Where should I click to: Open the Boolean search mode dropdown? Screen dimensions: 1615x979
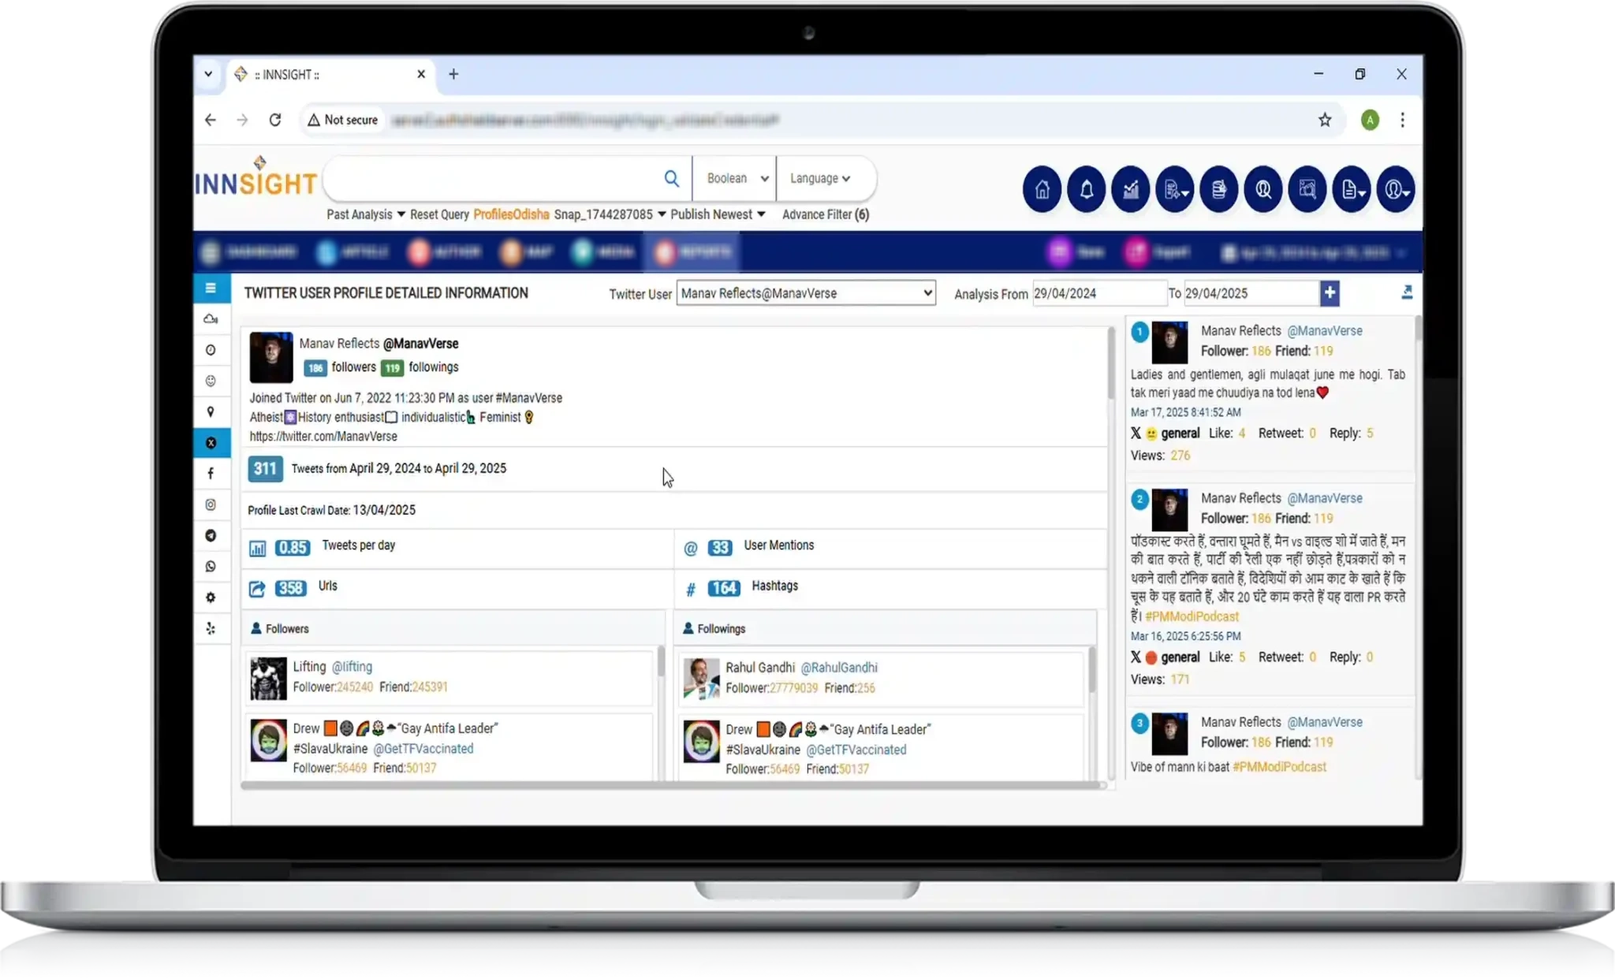coord(736,179)
